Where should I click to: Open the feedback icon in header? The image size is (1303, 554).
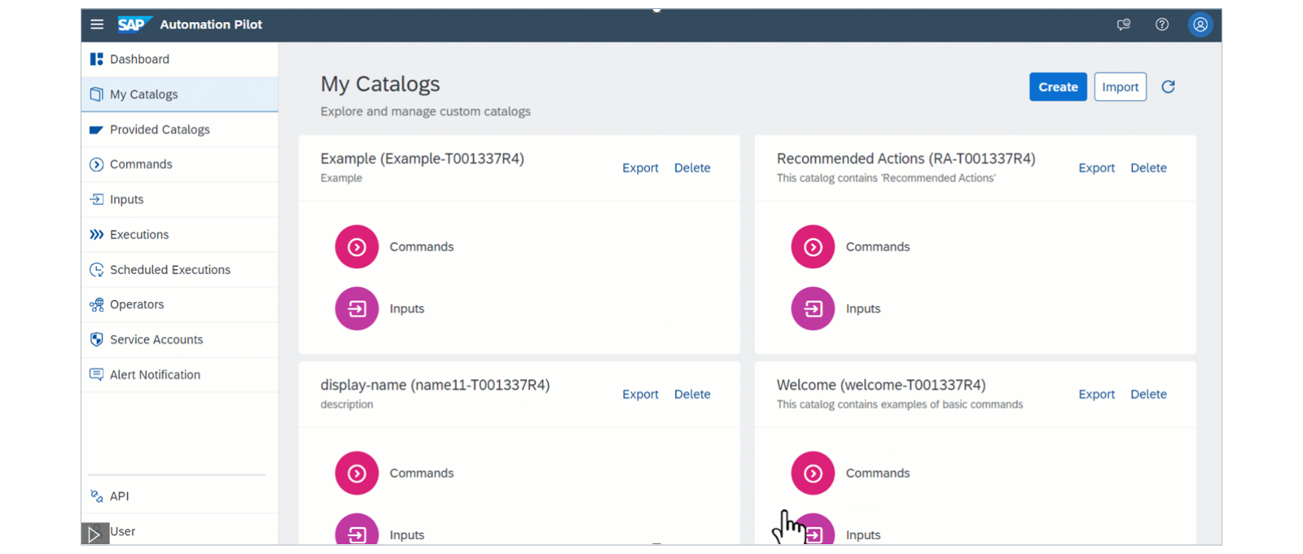[1124, 24]
